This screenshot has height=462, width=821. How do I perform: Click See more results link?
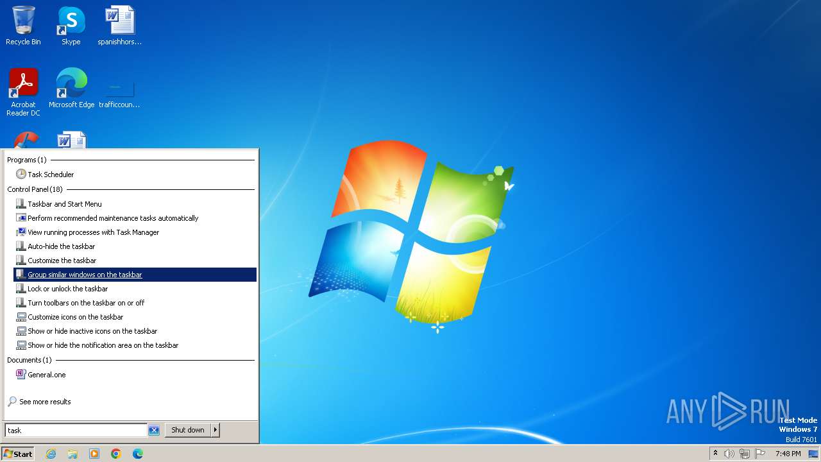point(45,402)
